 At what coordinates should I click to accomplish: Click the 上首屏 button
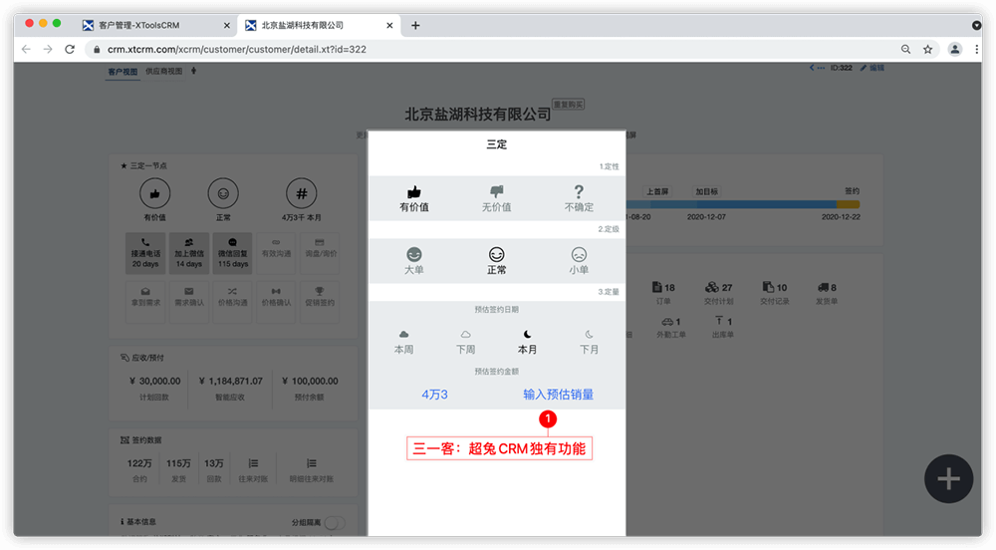point(657,191)
